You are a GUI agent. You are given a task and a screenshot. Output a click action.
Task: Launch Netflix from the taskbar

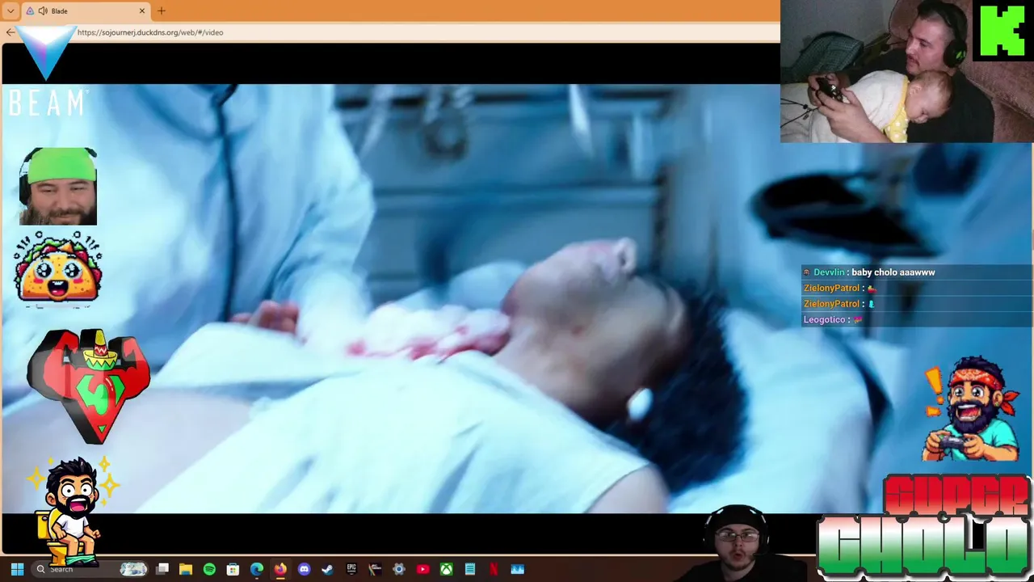(x=494, y=569)
